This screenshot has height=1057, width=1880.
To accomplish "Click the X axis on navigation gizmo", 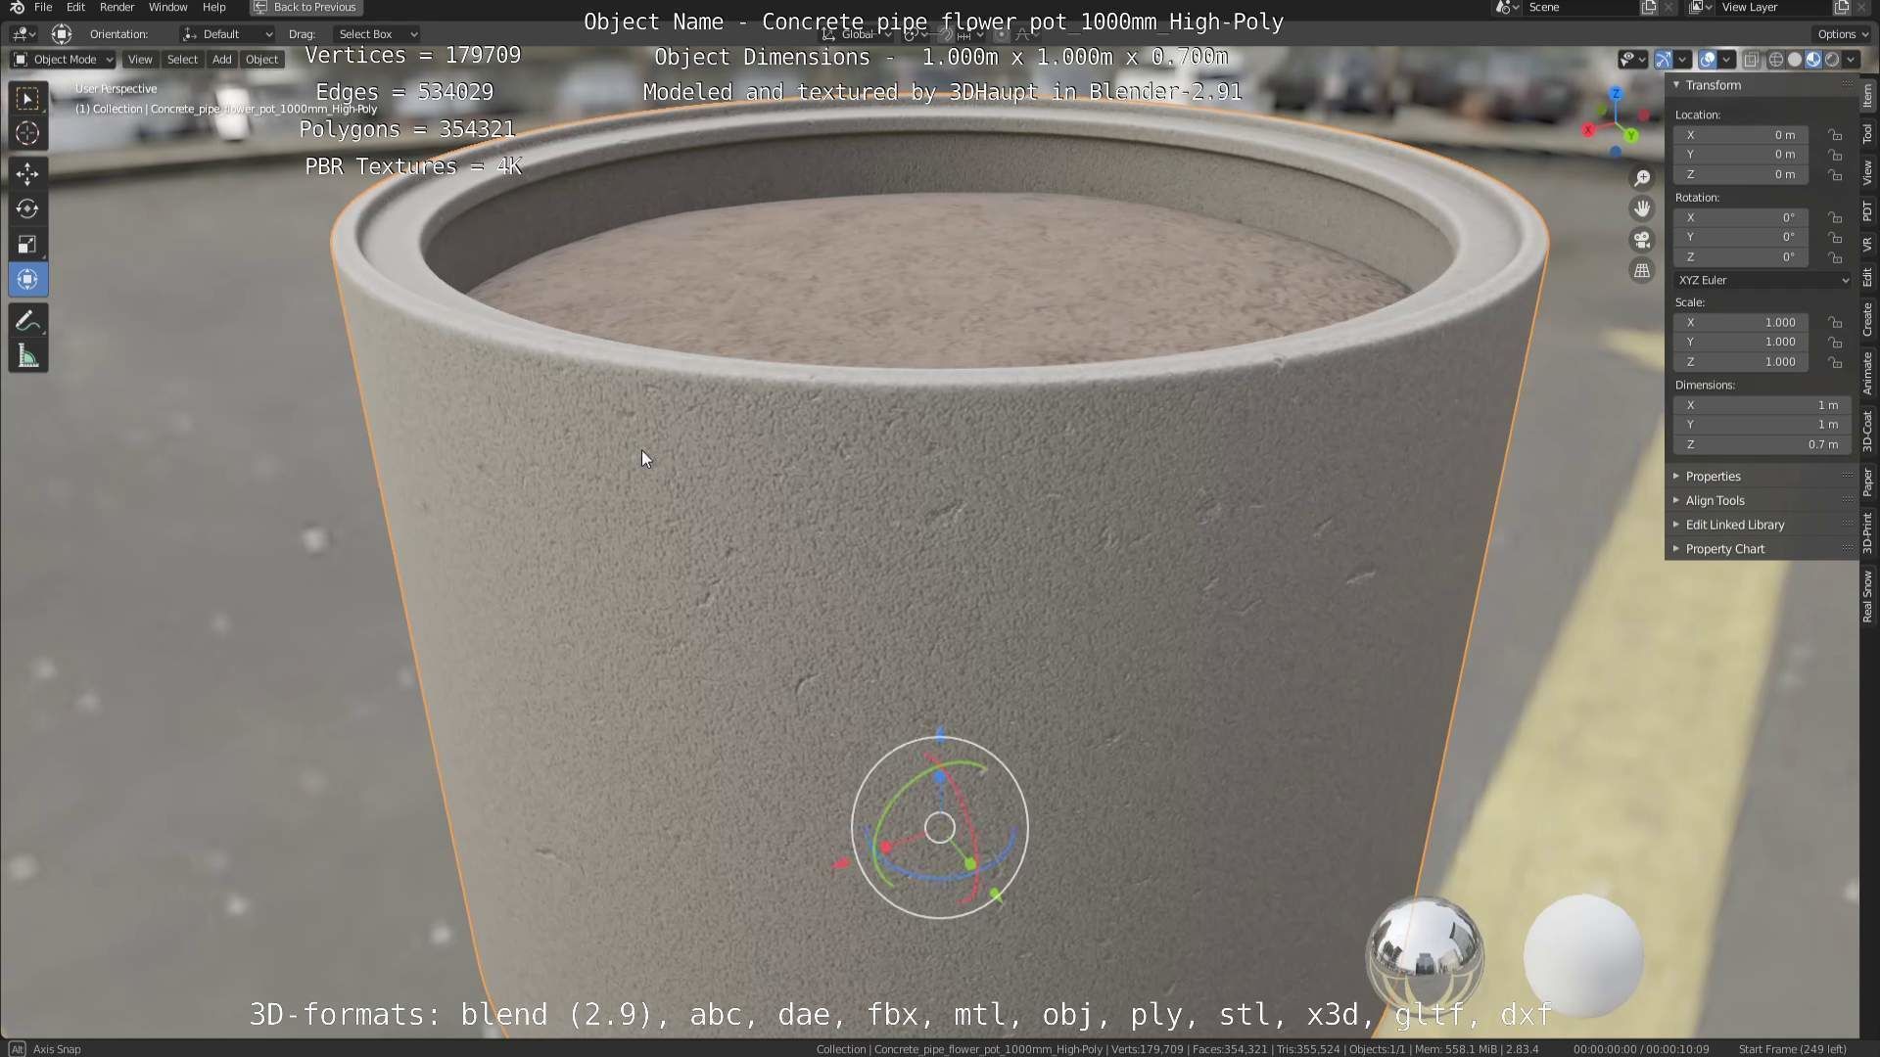I will pyautogui.click(x=1588, y=129).
